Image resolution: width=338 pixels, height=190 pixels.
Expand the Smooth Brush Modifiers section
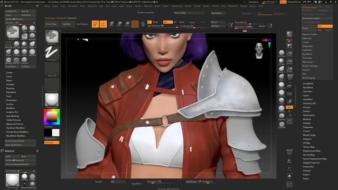(x=17, y=132)
